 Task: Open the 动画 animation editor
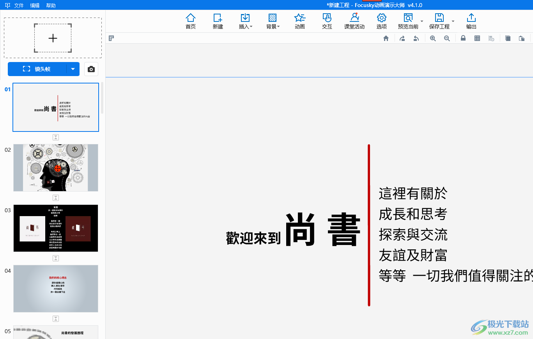(300, 21)
